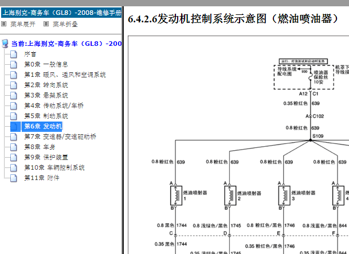
Task: Click the A12 C1 connector pin label
Action: tap(308, 93)
